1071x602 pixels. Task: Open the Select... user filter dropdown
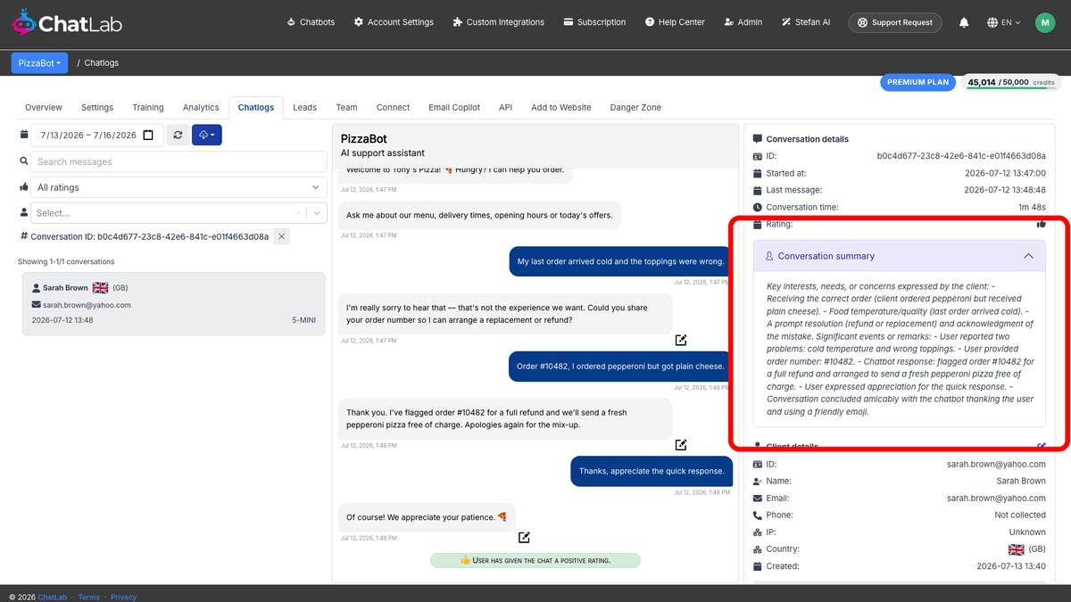178,213
